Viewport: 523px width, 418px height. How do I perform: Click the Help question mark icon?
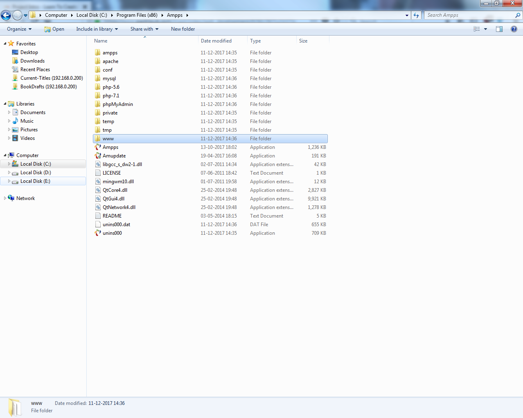514,29
